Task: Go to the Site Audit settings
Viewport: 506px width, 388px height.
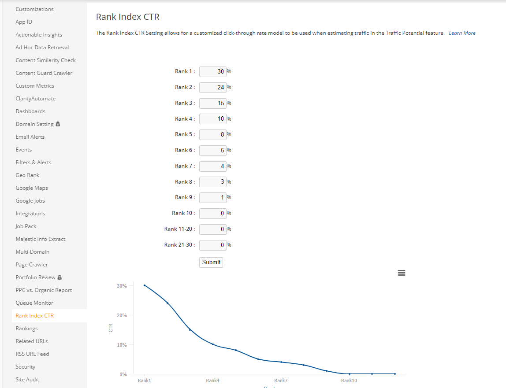Action: point(27,380)
